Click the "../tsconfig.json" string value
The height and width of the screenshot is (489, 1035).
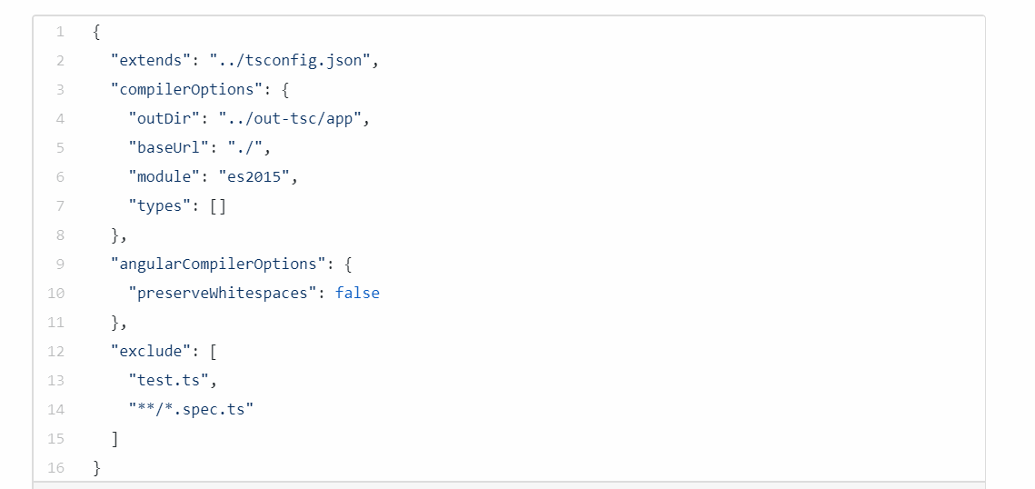pos(292,61)
